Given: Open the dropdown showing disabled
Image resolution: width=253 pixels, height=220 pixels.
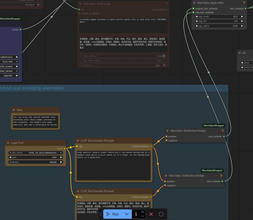Looking at the screenshot, I should click(x=20, y=5).
